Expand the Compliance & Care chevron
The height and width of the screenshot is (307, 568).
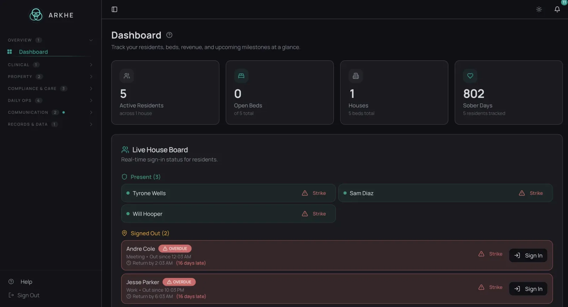[x=91, y=89]
